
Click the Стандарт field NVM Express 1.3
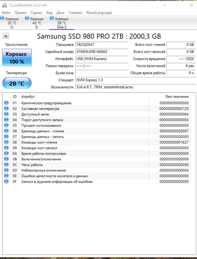coord(135,80)
